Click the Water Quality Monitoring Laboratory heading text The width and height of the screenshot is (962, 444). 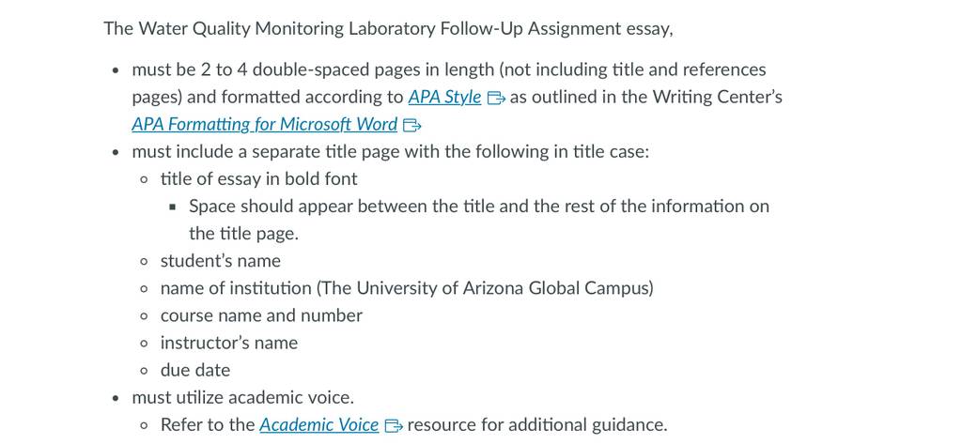388,28
